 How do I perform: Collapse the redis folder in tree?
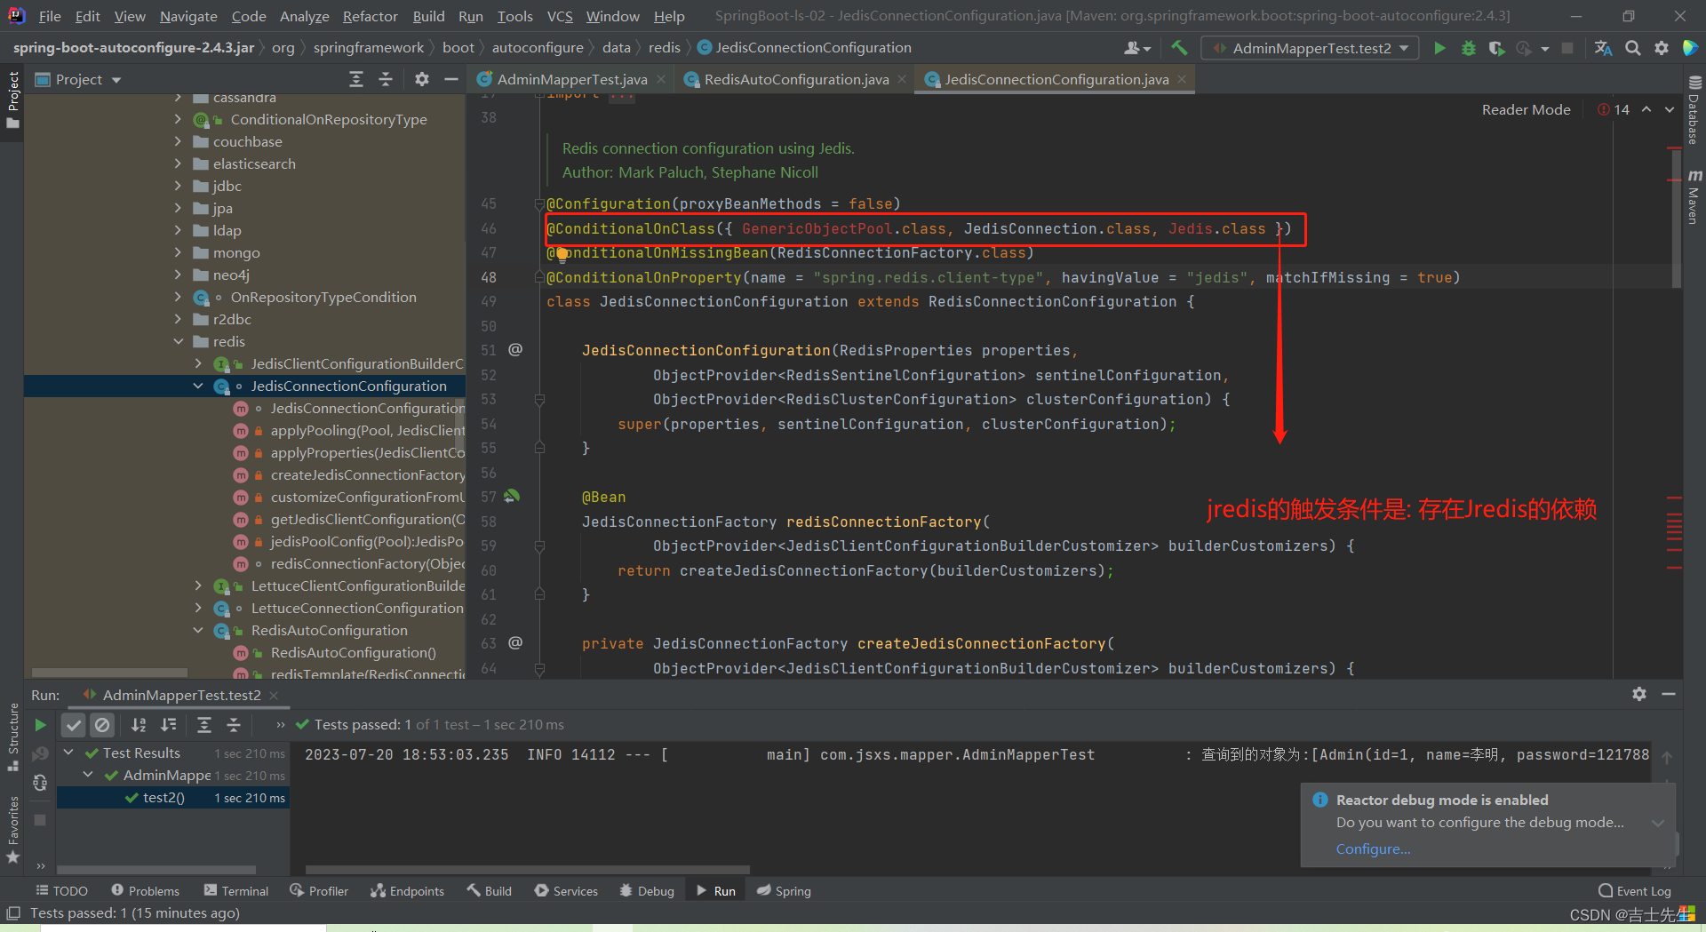pos(179,341)
